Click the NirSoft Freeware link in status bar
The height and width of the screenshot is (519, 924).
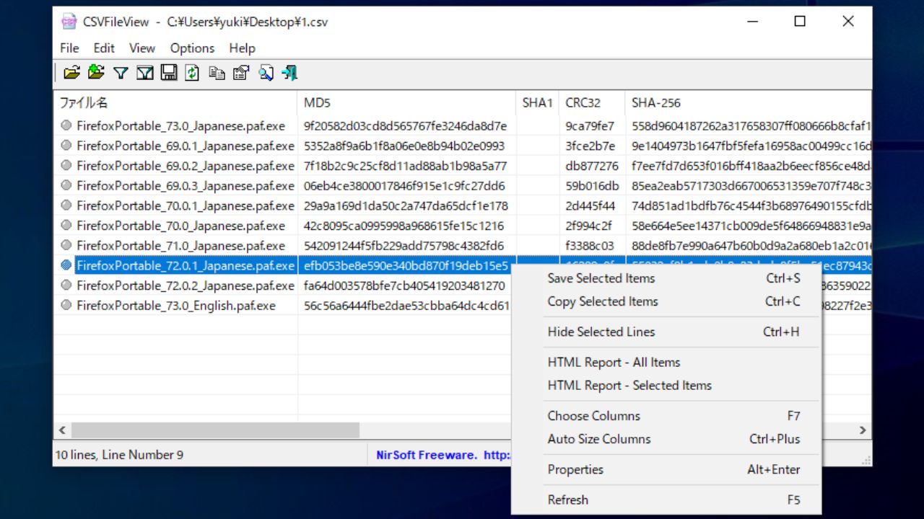tap(443, 455)
